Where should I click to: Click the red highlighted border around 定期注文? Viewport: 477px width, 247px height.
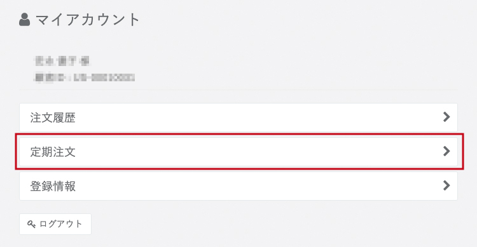tap(239, 134)
